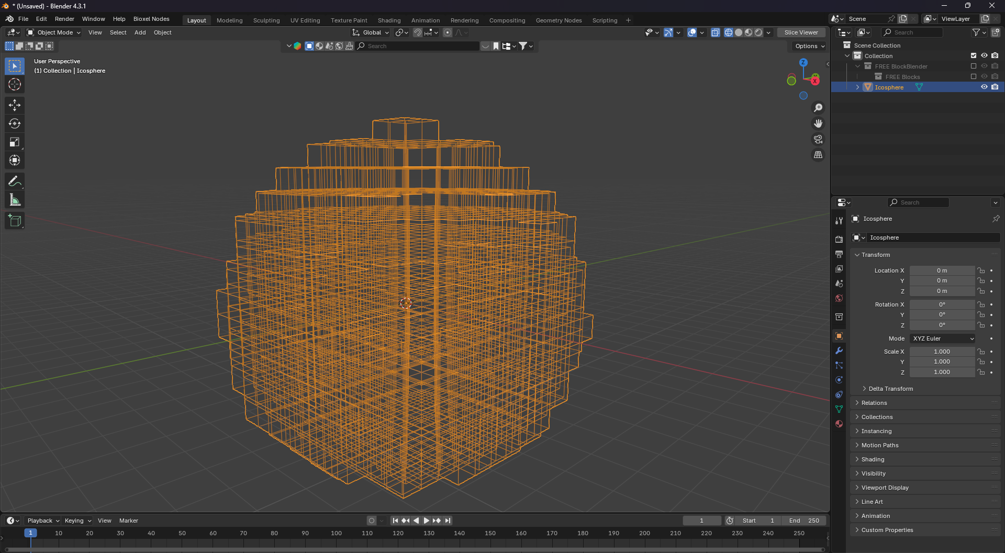Select the Cursor tool in the toolbar
The height and width of the screenshot is (553, 1005).
[x=15, y=84]
